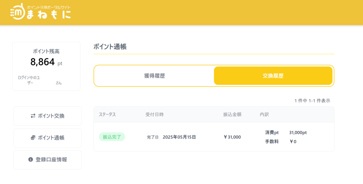This screenshot has height=184, width=363.
Task: Click the exchange arrows icon beside ポイント交換
Action: 33,116
